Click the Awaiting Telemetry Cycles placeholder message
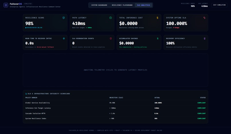The width and height of the screenshot is (231, 134). (x=115, y=70)
